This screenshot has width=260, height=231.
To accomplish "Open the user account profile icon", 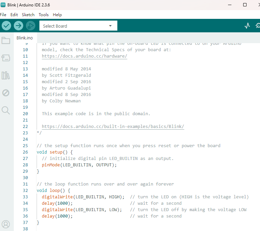I will 6,224.
